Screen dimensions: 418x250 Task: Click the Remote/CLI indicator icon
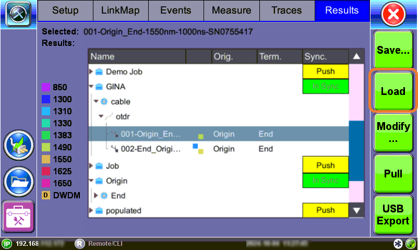click(79, 244)
